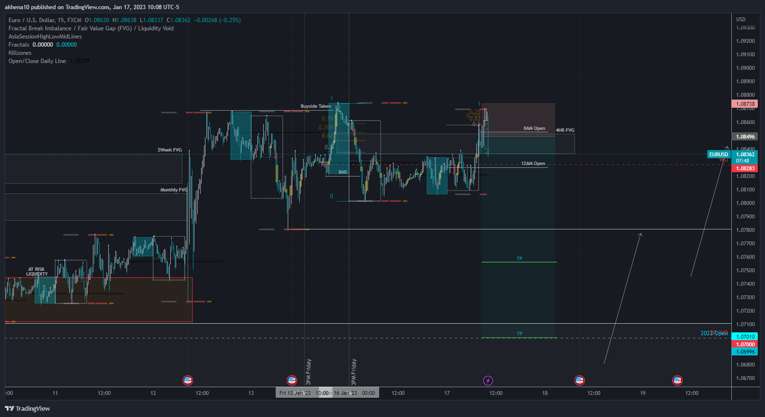Click the cyan 1.07010 price label
The width and height of the screenshot is (765, 417).
[745, 337]
